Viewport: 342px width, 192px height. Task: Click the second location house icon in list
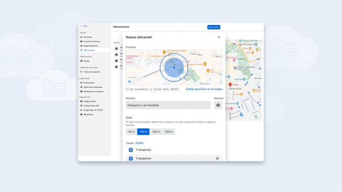(x=116, y=54)
